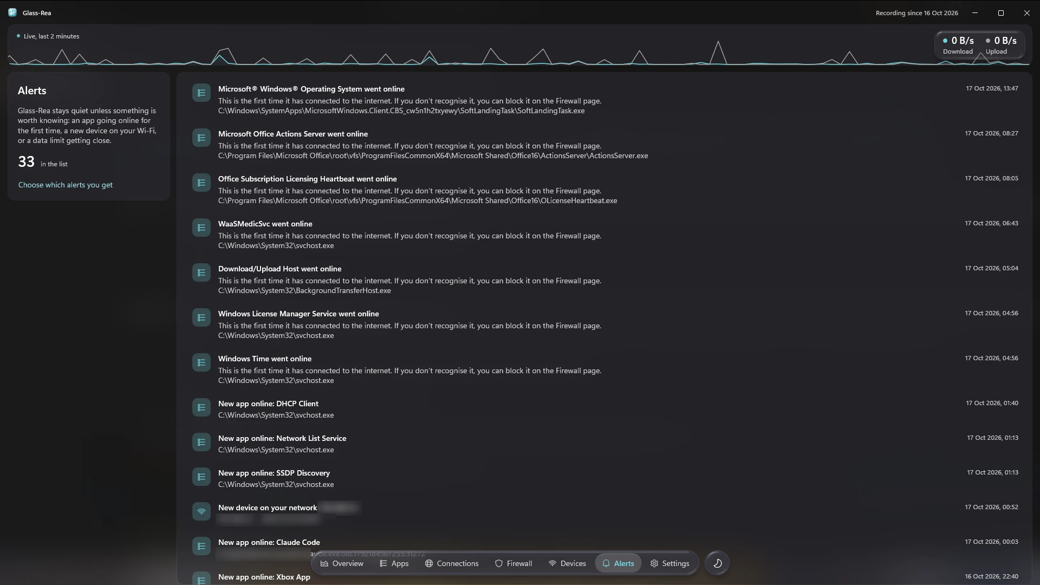Click icon beside Network List Service alert
The image size is (1040, 585).
click(201, 442)
